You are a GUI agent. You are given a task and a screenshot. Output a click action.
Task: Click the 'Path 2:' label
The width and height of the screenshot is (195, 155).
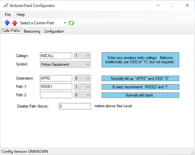tap(22, 95)
